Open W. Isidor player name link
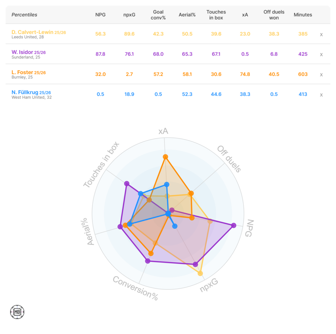The width and height of the screenshot is (336, 334). (x=22, y=52)
